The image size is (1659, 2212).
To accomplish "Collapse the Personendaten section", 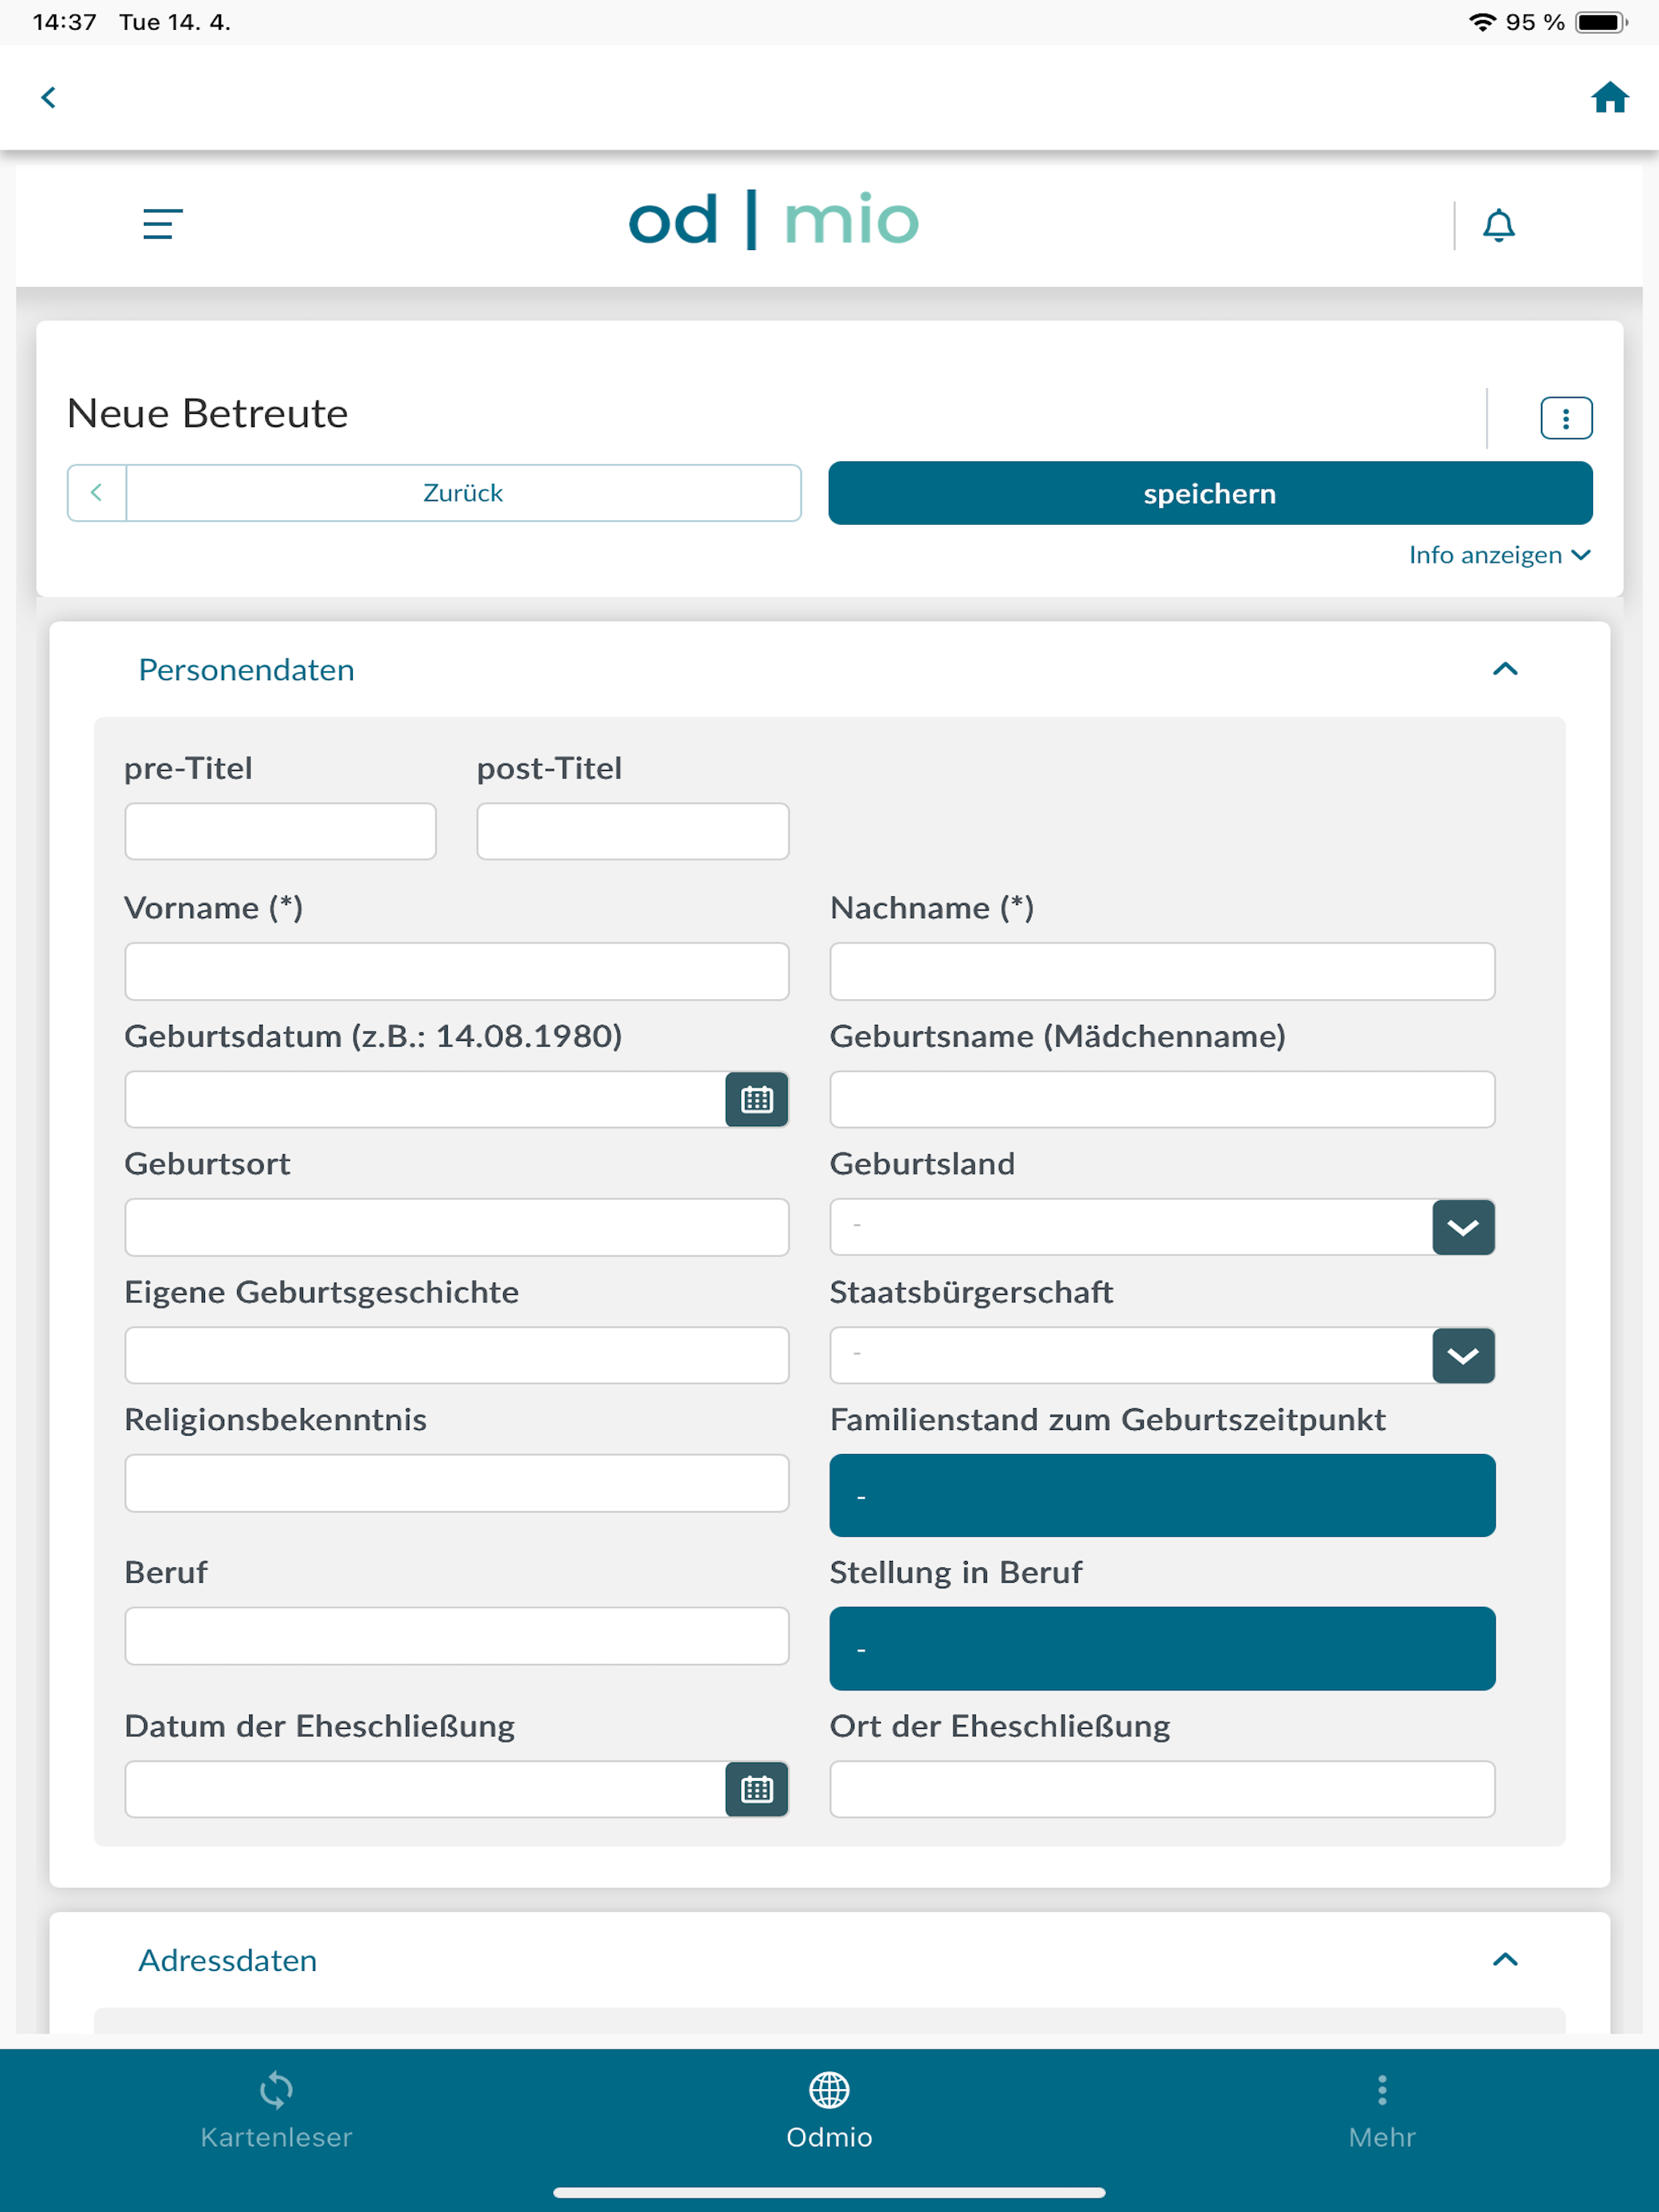I will coord(1505,669).
